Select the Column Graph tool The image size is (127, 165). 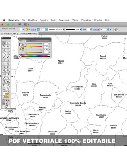[x=8, y=81]
